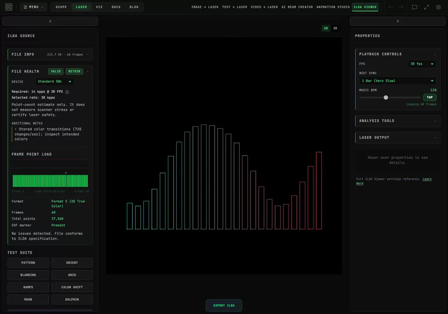Open Text to Laser tool
This screenshot has height=314, width=448.
[234, 7]
